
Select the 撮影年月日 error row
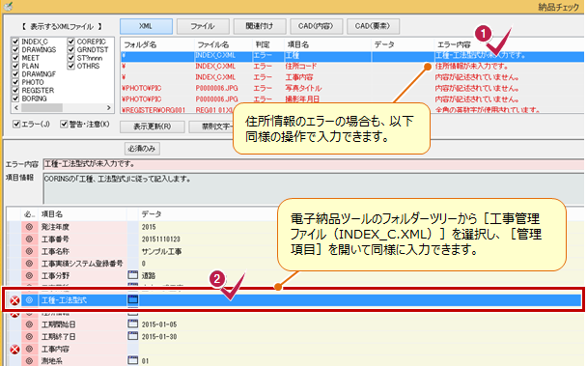point(351,99)
